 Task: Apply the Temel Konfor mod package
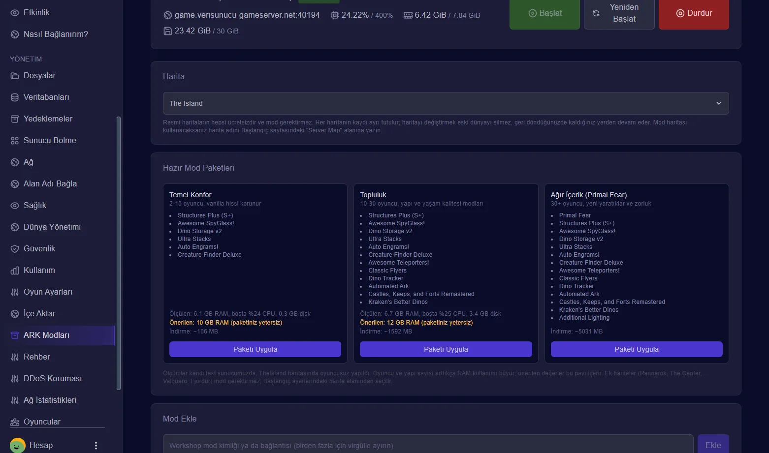pos(255,349)
